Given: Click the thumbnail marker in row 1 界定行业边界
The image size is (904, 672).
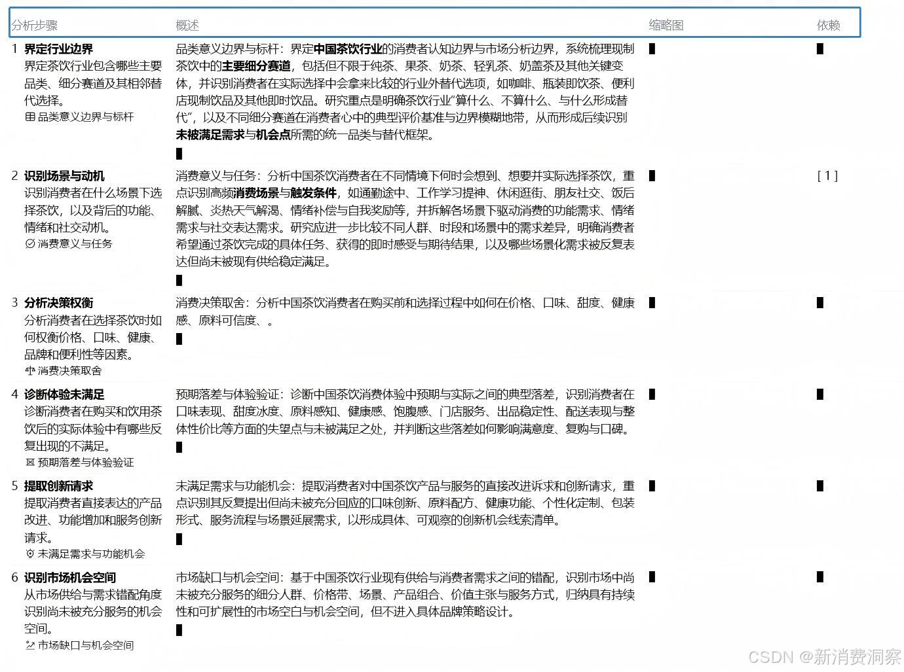Looking at the screenshot, I should tap(652, 48).
